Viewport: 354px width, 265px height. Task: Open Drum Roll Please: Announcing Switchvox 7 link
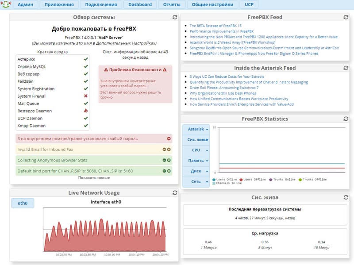pyautogui.click(x=224, y=88)
